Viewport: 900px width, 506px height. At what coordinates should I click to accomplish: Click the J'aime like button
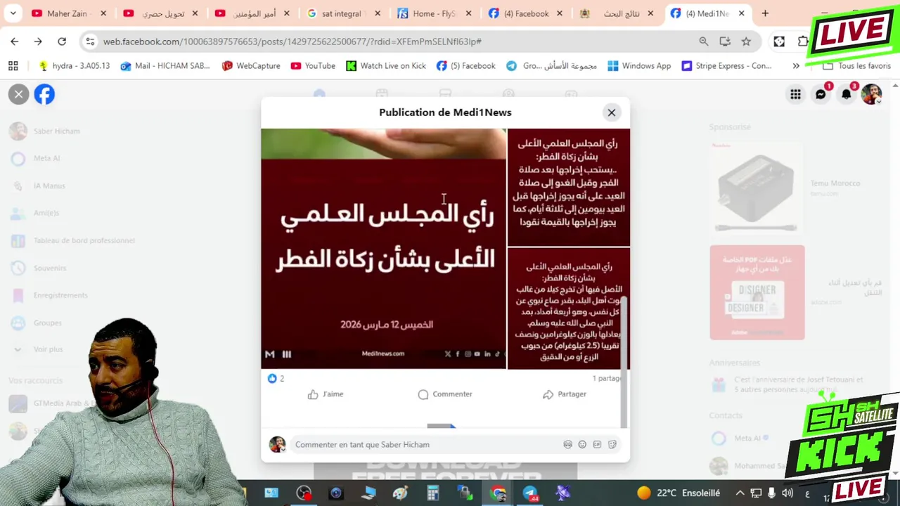326,394
